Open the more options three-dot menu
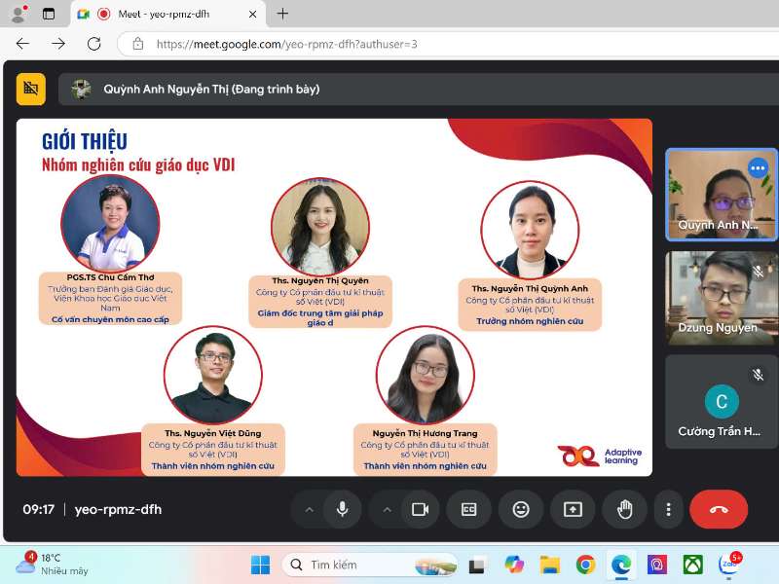 [668, 509]
